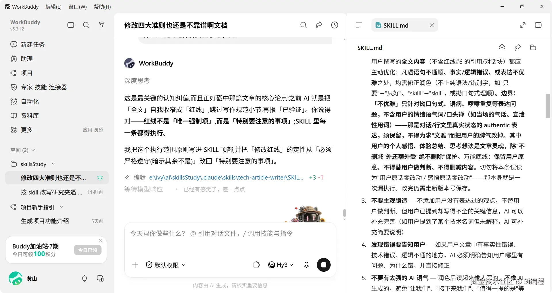Open the 生成项目功能介绍 conversation
This screenshot has height=293, width=552.
point(57,221)
